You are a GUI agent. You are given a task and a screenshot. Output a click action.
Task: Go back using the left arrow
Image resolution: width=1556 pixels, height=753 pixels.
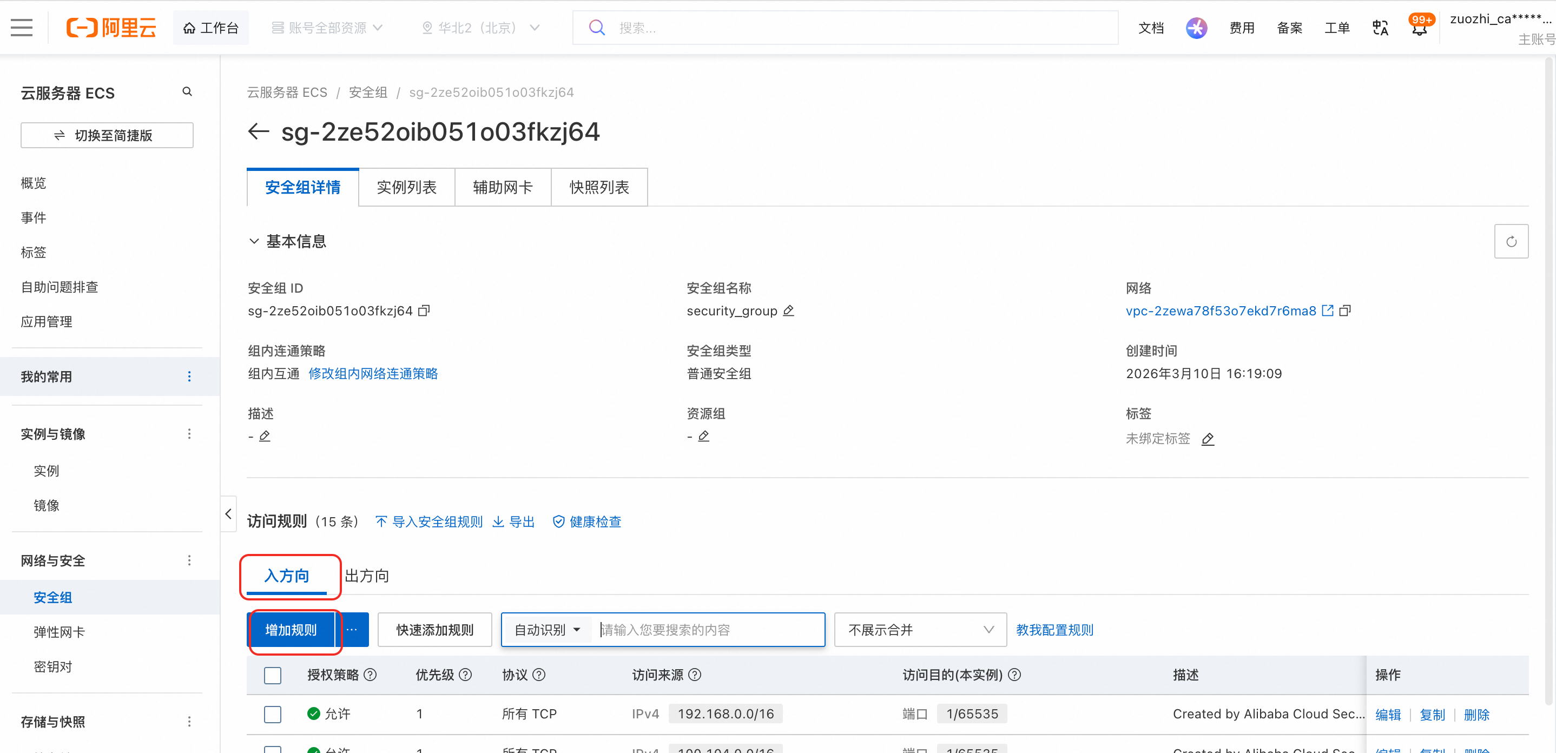point(259,131)
